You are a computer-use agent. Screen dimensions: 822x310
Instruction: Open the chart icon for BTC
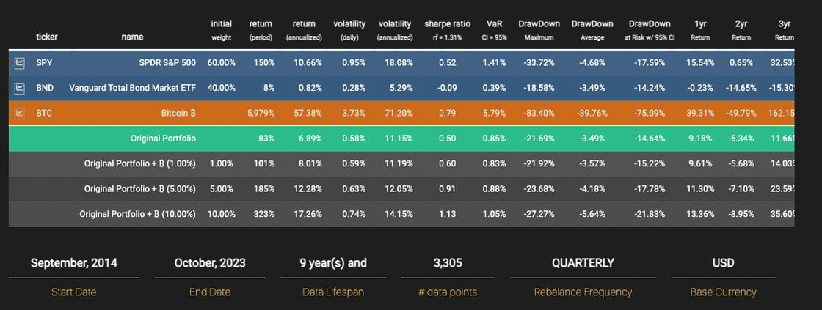(20, 114)
